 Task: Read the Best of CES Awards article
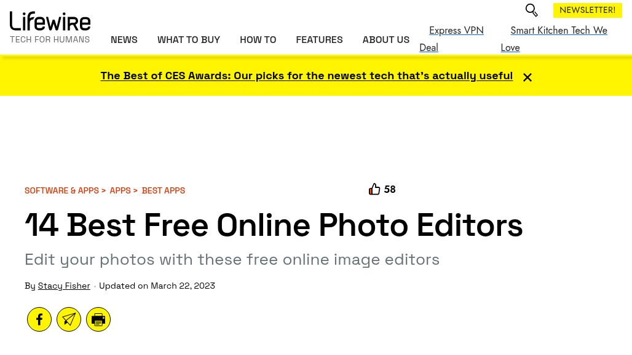(x=306, y=76)
